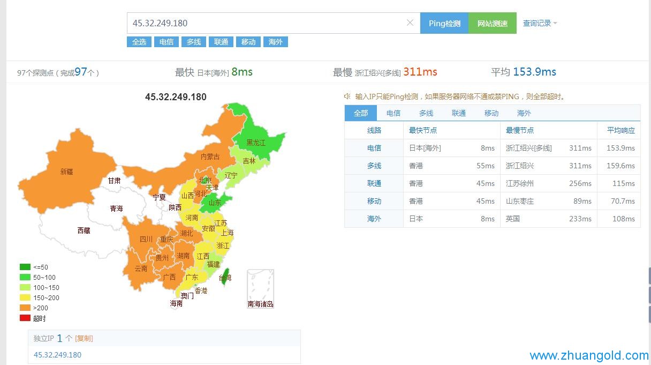Click the 南海诸岛 inset map
Viewport: 651px width, 365px height.
click(260, 289)
